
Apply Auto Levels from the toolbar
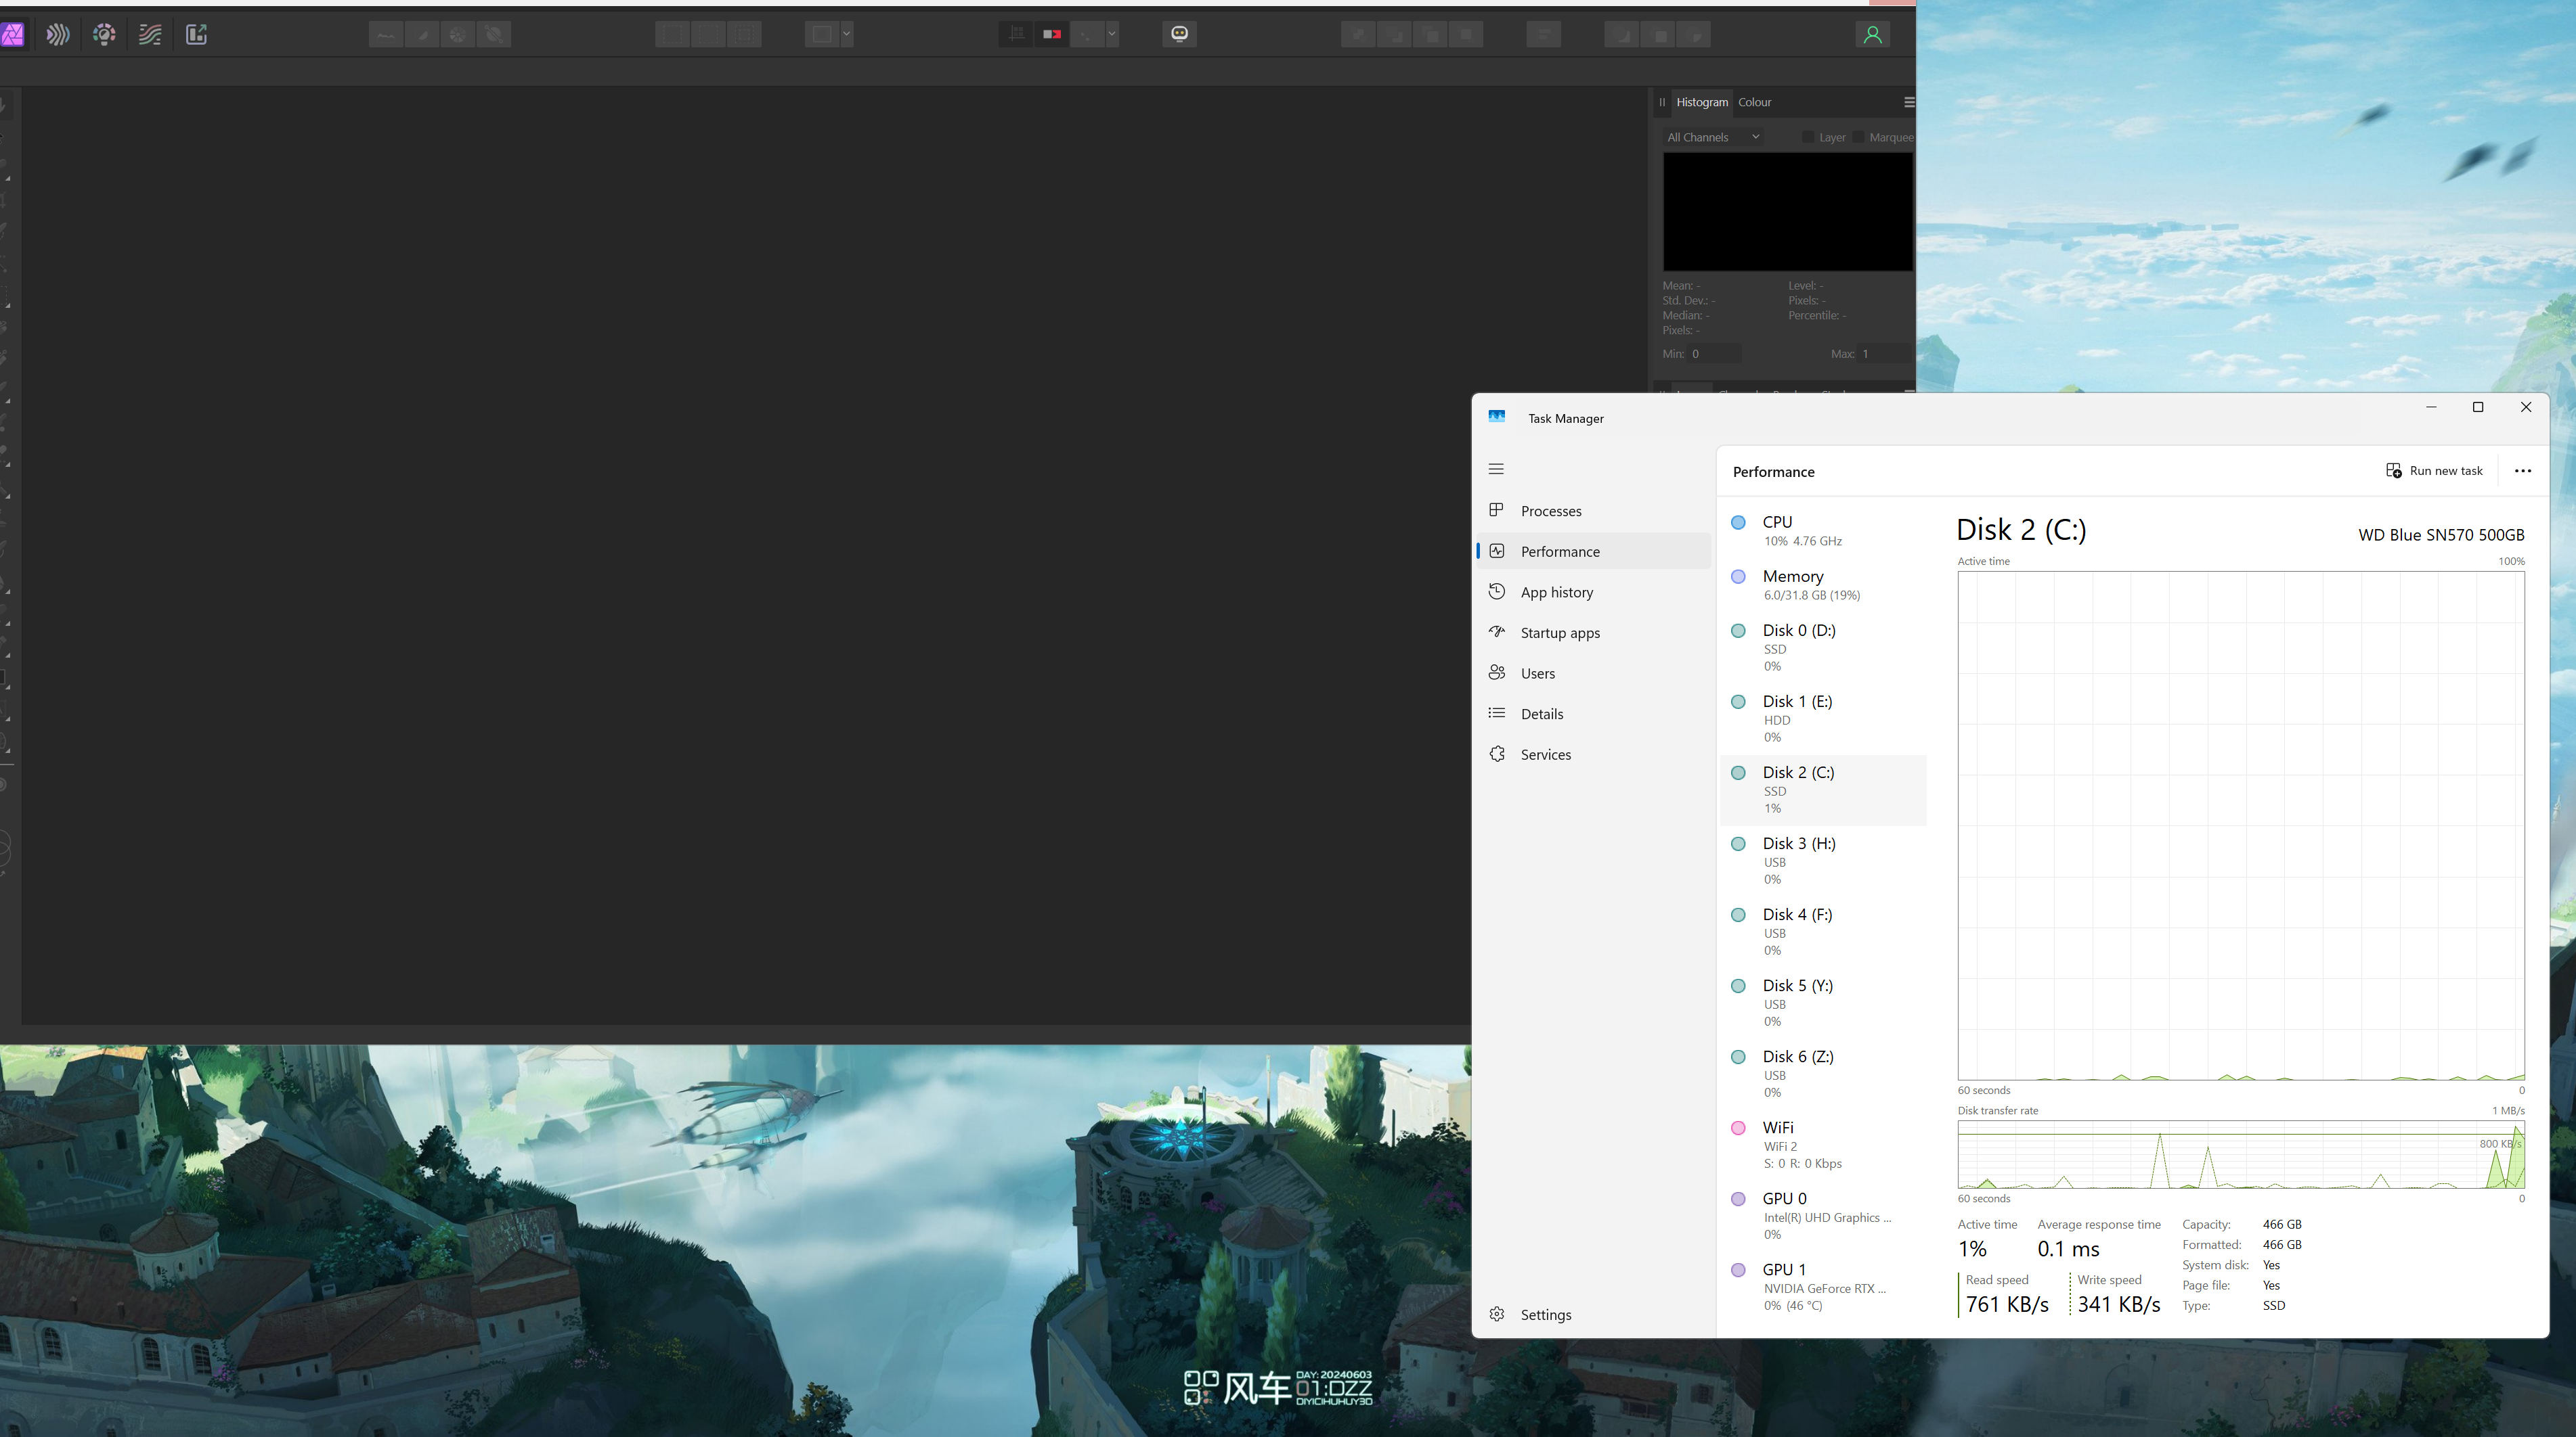coord(386,35)
